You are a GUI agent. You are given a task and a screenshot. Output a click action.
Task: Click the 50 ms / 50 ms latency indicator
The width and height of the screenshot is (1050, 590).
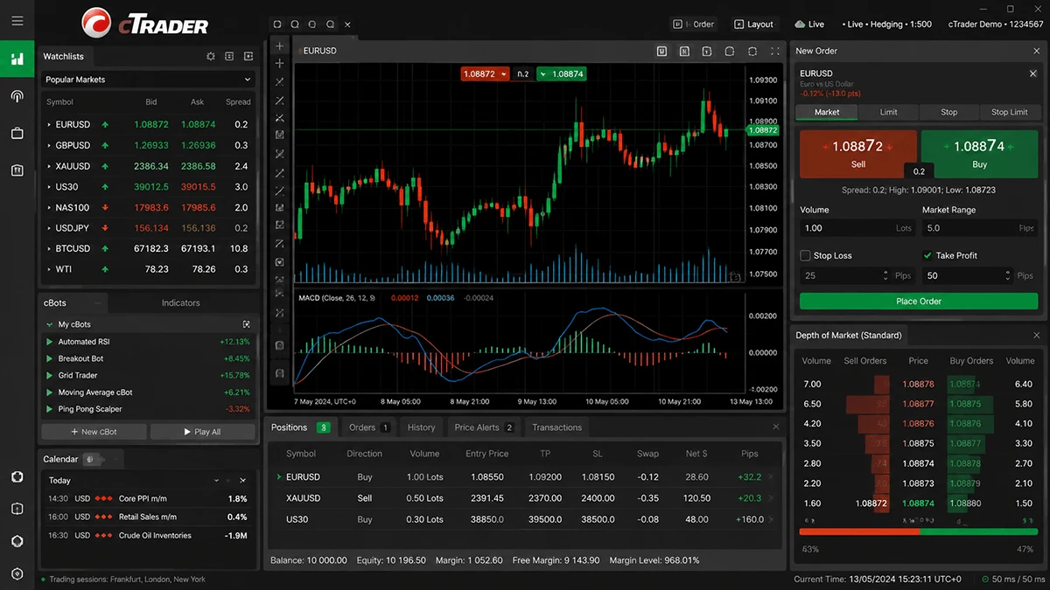(1013, 579)
